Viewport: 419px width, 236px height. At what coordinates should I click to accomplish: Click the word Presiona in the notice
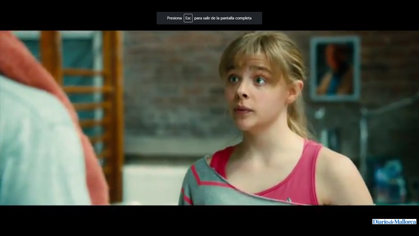pyautogui.click(x=174, y=18)
